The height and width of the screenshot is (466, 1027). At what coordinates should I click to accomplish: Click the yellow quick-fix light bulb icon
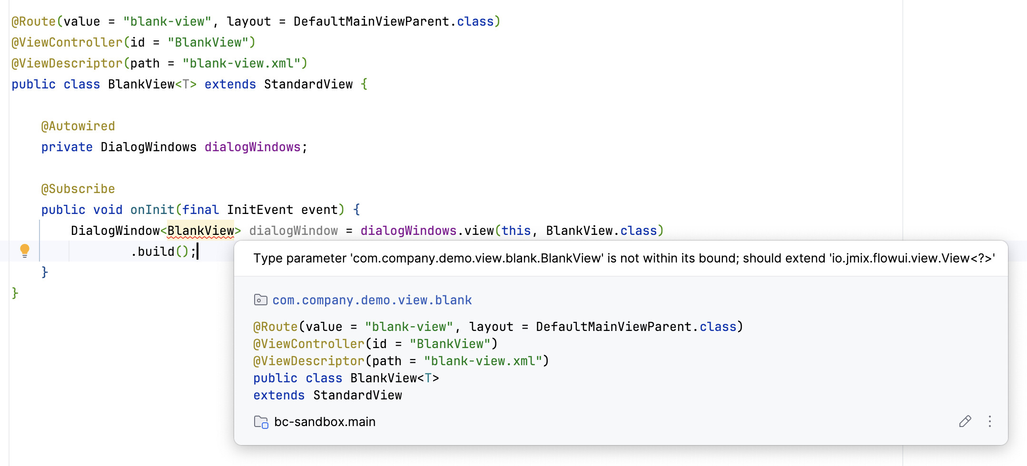coord(25,251)
